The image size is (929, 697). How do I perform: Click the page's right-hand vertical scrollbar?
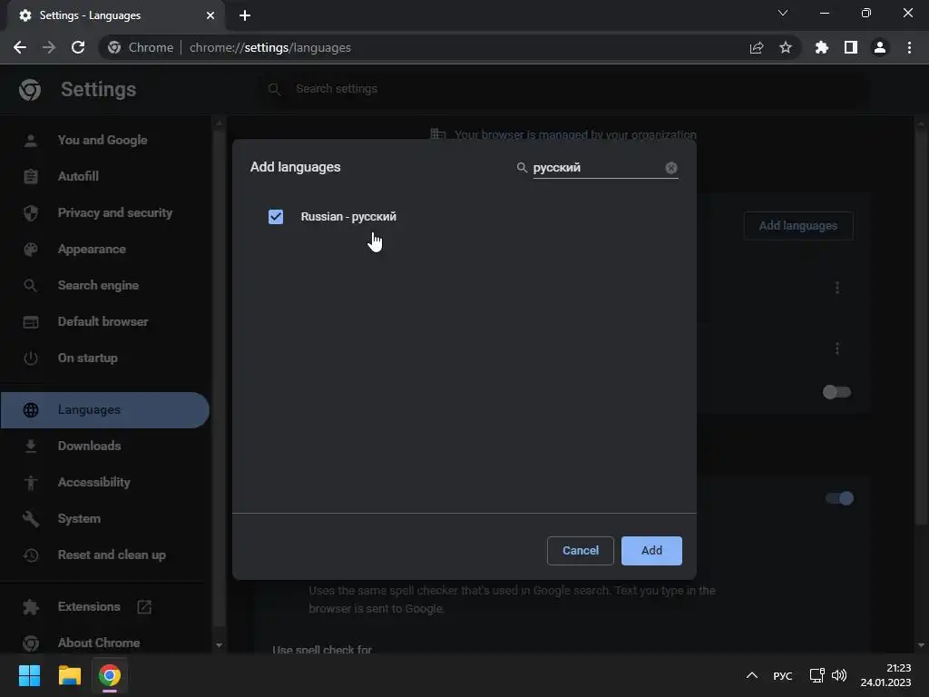pyautogui.click(x=920, y=326)
